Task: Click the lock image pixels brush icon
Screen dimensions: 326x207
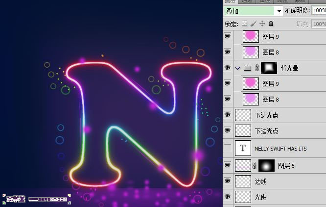Action: [253, 24]
